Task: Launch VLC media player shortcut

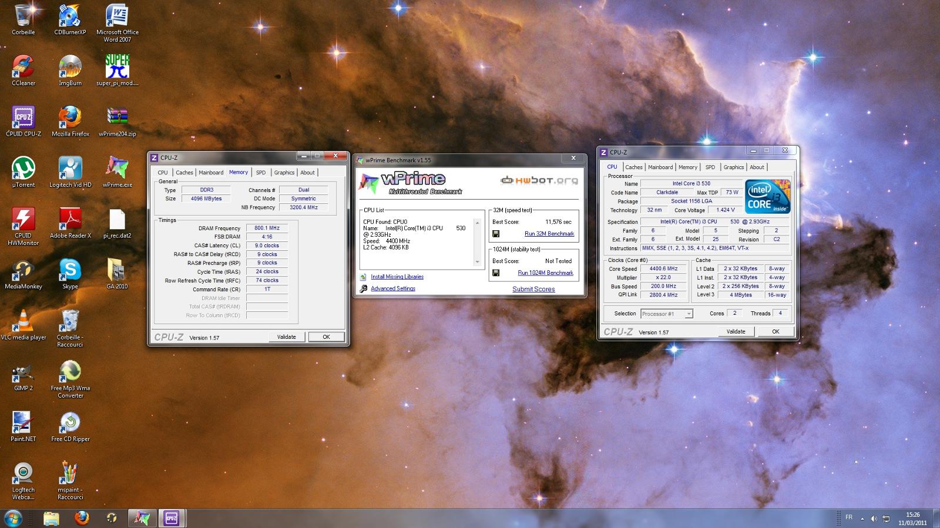Action: pyautogui.click(x=23, y=325)
